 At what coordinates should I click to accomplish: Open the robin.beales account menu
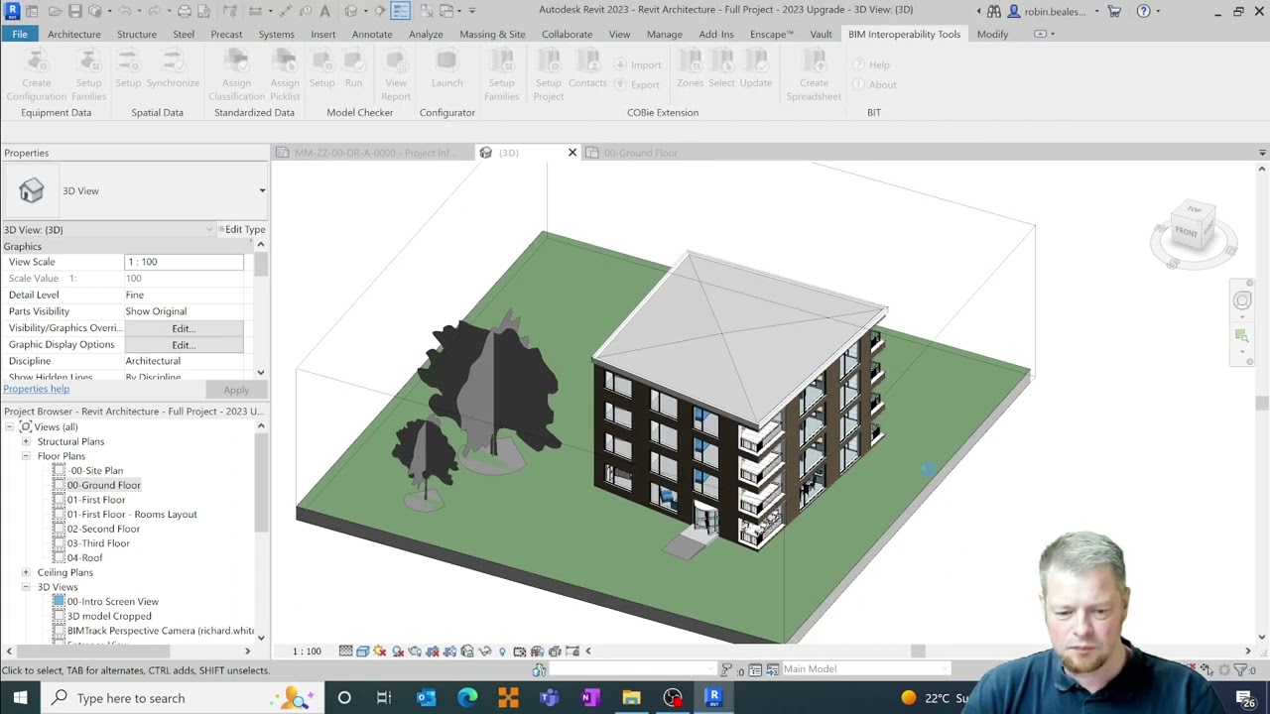pos(1055,11)
